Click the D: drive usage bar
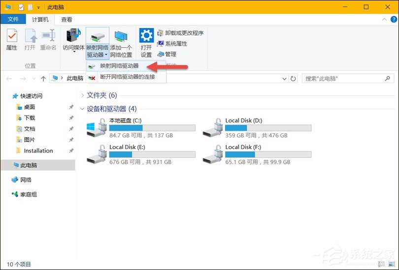The image size is (399, 270). click(268, 128)
